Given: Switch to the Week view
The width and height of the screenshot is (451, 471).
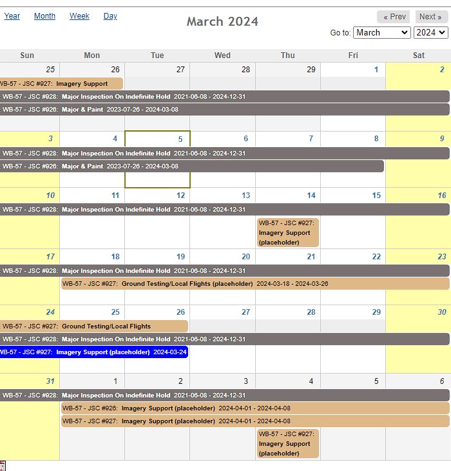Looking at the screenshot, I should tap(79, 16).
